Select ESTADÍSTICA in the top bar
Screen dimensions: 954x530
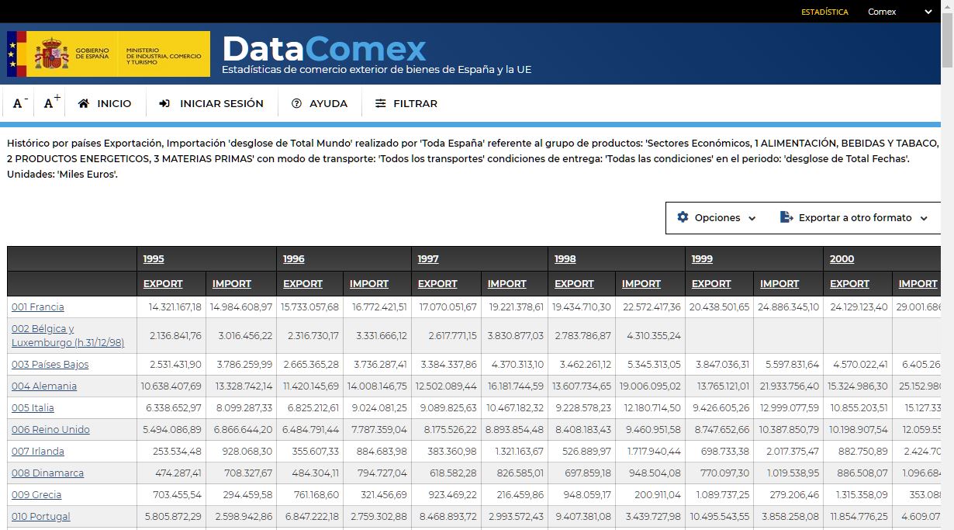coord(824,12)
